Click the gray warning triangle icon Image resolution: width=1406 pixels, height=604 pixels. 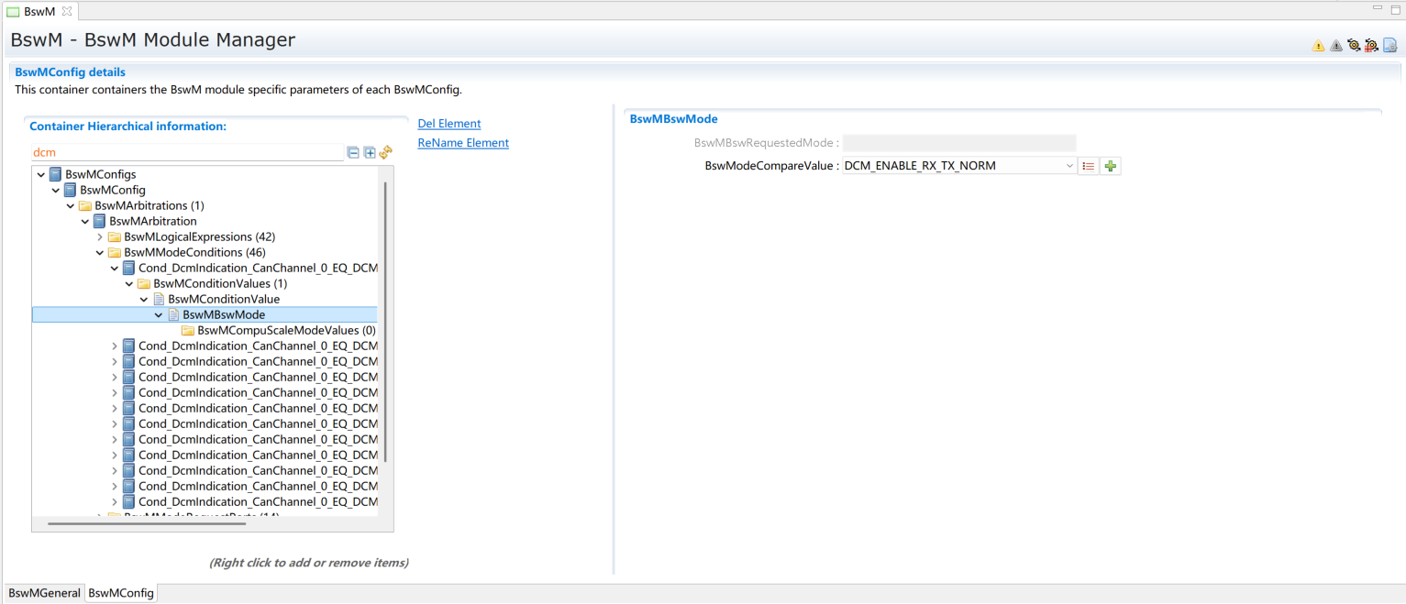[1335, 46]
